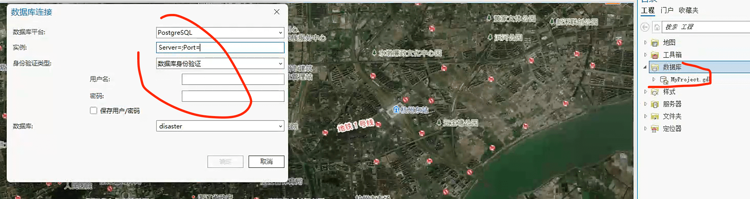Switch to the 门户 tab

(667, 10)
